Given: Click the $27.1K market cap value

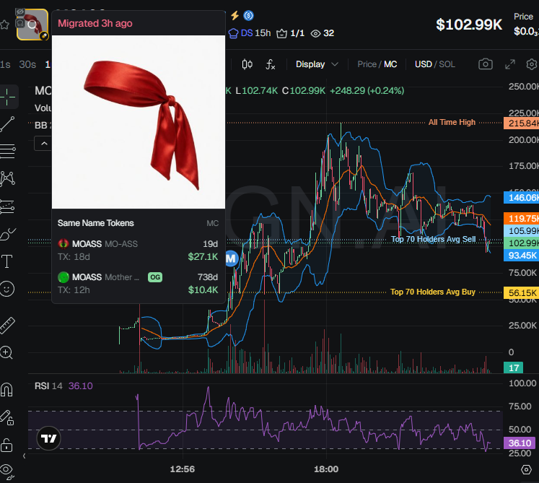Looking at the screenshot, I should (x=203, y=257).
